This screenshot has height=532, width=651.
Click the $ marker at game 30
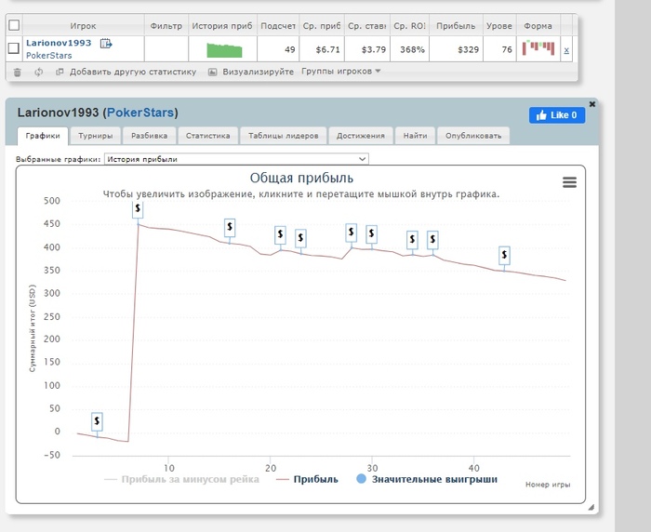click(372, 234)
